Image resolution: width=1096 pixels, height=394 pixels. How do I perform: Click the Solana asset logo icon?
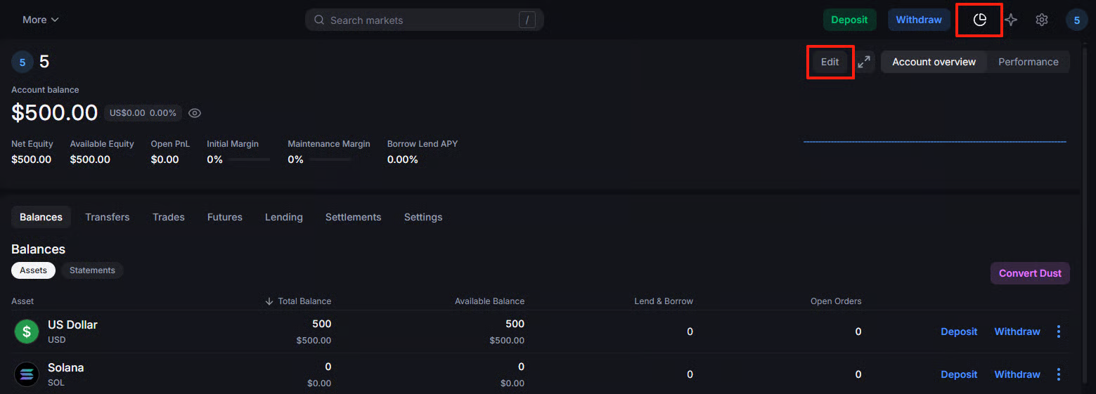coord(27,374)
